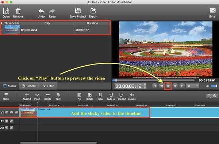Open the P.S position and size tool
219x144 pixels.
(79, 96)
